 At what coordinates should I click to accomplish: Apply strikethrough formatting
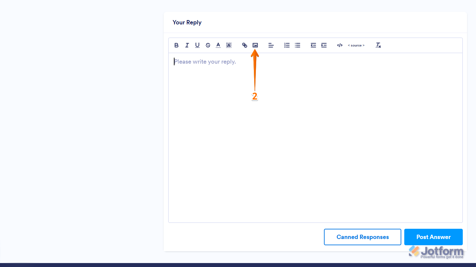pyautogui.click(x=208, y=45)
